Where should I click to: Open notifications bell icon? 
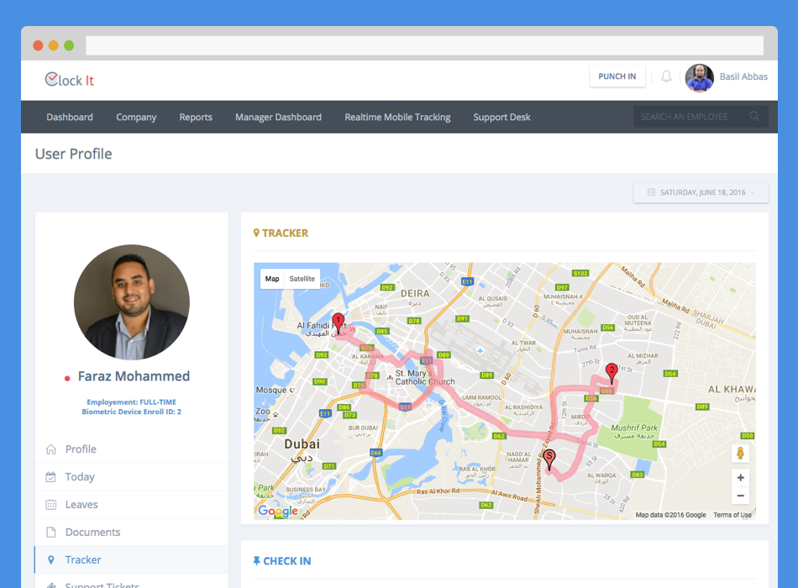point(666,76)
